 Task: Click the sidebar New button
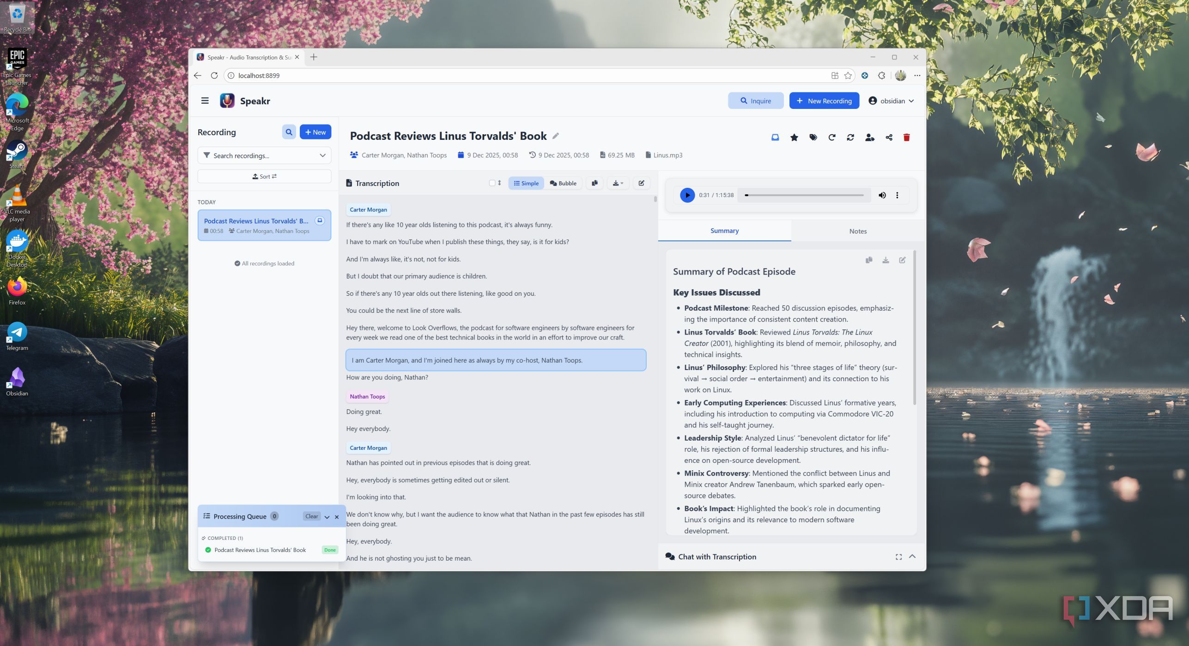[x=315, y=132]
